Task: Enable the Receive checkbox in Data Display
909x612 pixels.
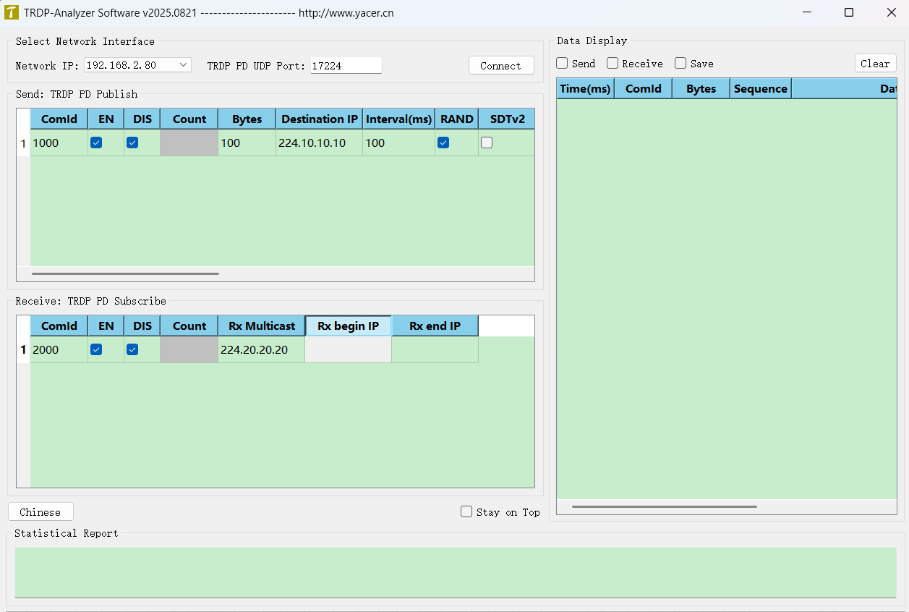Action: click(x=613, y=63)
